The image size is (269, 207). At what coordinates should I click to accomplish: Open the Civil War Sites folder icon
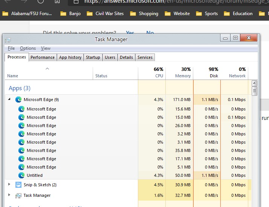pyautogui.click(x=90, y=14)
